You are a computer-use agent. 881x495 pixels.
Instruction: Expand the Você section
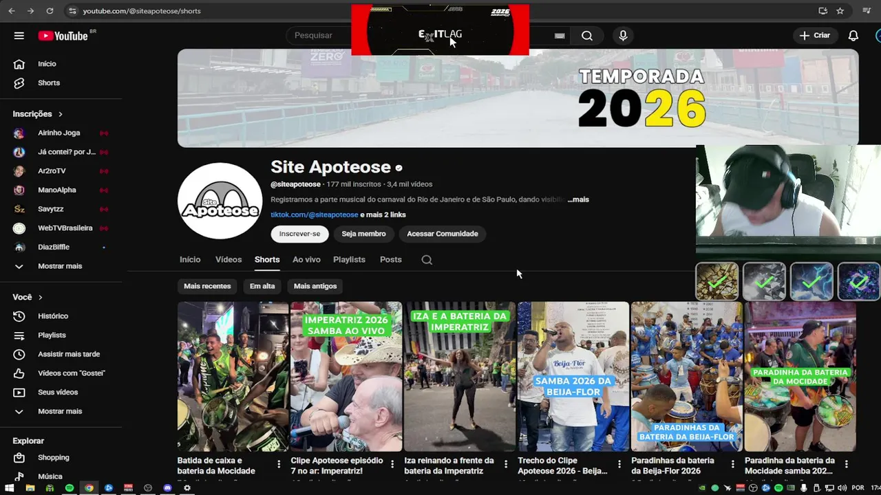click(x=28, y=297)
